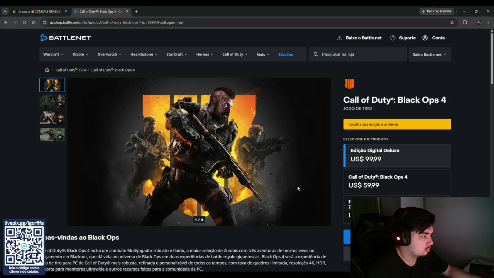Play the second gallery video thumbnail
The height and width of the screenshot is (278, 494).
coord(52,102)
